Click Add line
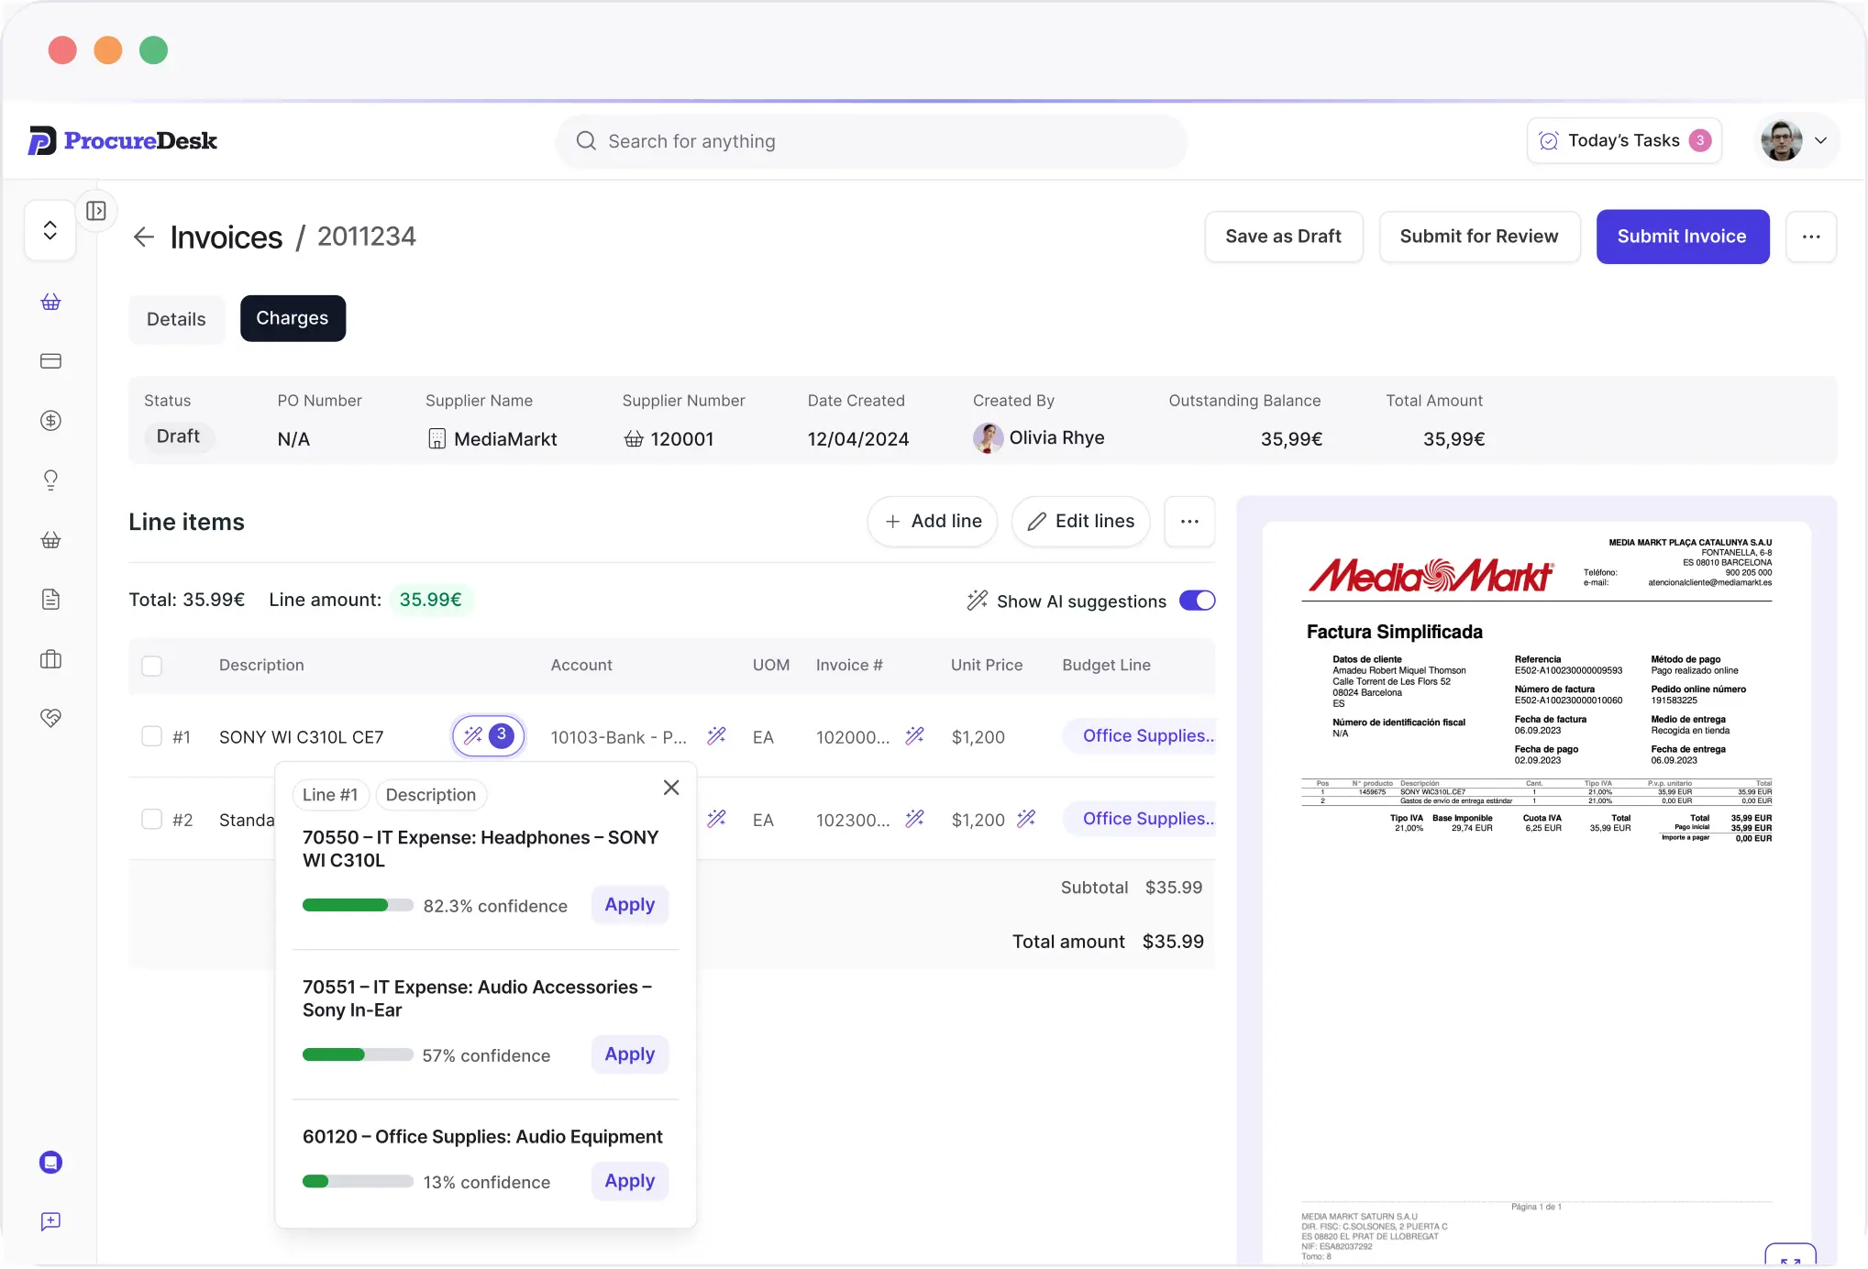 933,522
